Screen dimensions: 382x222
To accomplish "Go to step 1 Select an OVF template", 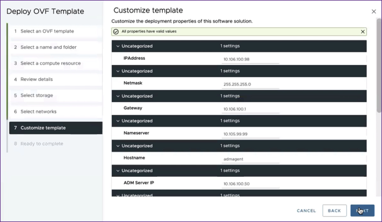I will tap(47, 31).
